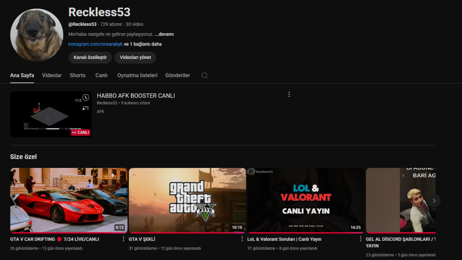Image resolution: width=462 pixels, height=260 pixels.
Task: View the Gönderiler tab
Action: coord(177,75)
